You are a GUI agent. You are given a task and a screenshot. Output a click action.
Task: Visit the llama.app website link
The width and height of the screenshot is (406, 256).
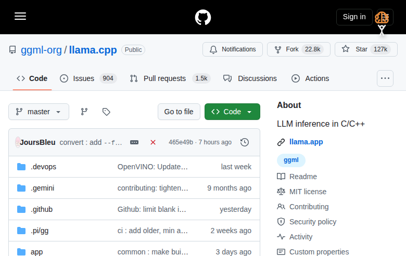tap(306, 142)
